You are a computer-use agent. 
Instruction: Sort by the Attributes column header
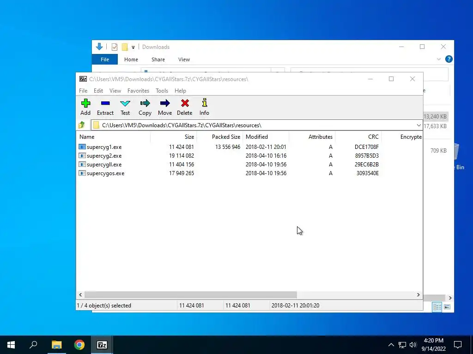(x=312, y=136)
